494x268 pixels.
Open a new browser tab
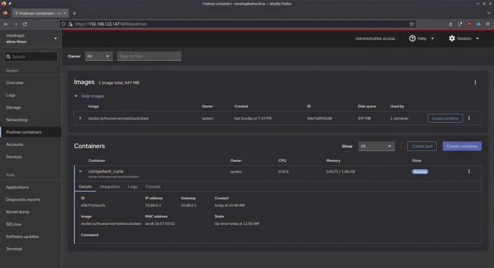click(74, 13)
